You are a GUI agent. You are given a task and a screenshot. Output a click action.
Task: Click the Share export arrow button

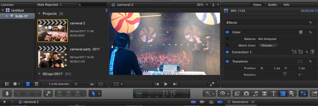tap(314, 94)
